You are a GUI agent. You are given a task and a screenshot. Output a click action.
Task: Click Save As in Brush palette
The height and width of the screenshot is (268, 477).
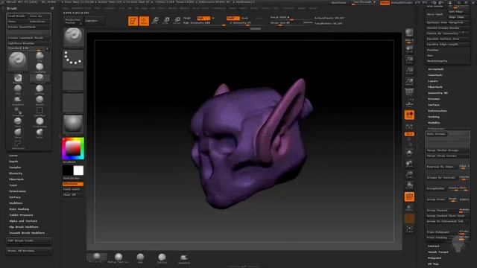[x=40, y=16]
